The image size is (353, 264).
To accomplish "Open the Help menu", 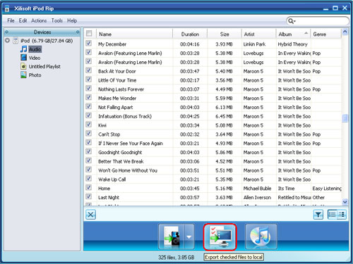I will click(72, 20).
